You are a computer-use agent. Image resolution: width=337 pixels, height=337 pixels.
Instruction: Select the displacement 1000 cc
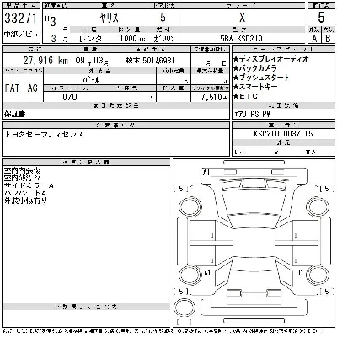[132, 39]
